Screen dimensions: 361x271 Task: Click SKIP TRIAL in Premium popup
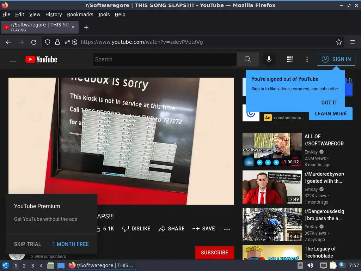coord(27,244)
